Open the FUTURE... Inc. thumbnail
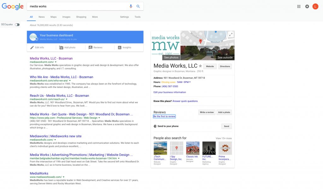The height and width of the screenshot is (190, 323). click(209, 148)
